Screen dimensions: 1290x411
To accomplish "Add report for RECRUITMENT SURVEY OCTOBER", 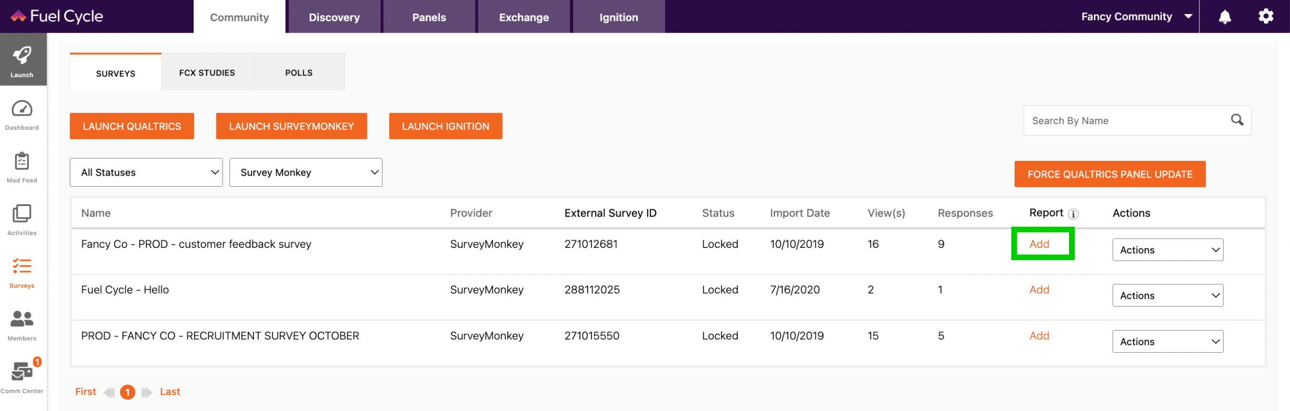I will point(1039,335).
